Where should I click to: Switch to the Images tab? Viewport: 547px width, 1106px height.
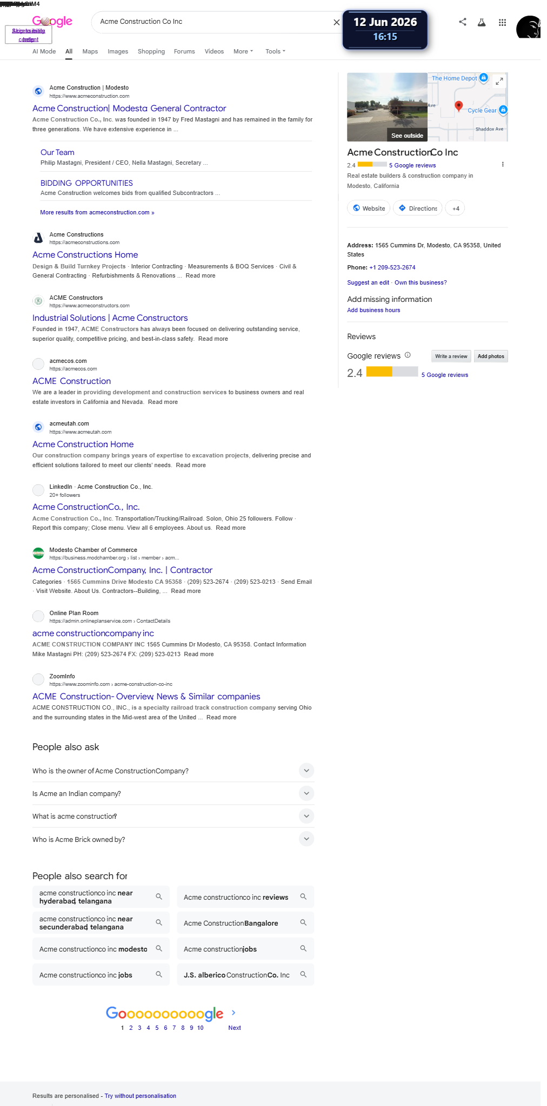118,51
